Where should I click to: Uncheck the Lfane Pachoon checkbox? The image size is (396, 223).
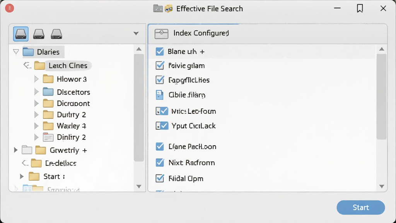click(160, 146)
